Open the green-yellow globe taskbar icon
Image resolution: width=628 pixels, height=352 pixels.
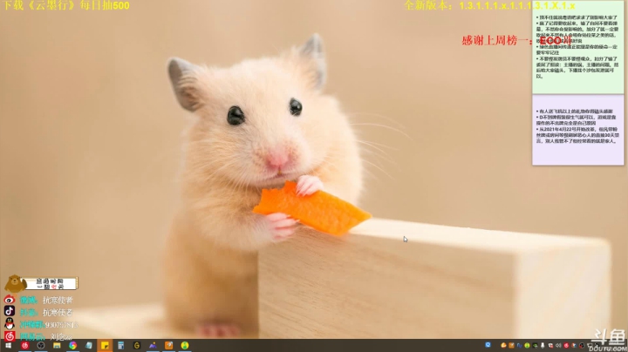point(185,345)
